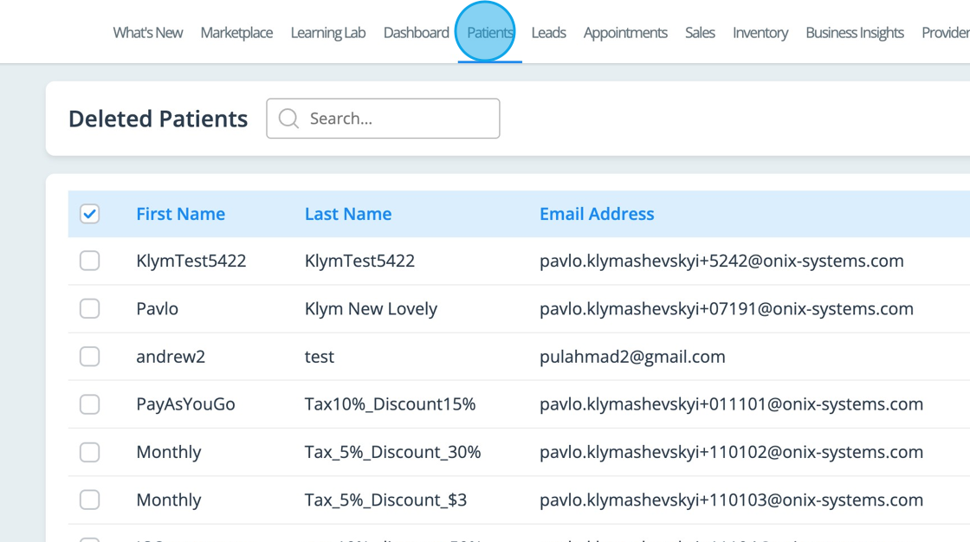Open the Learning Lab tab

[x=328, y=33]
